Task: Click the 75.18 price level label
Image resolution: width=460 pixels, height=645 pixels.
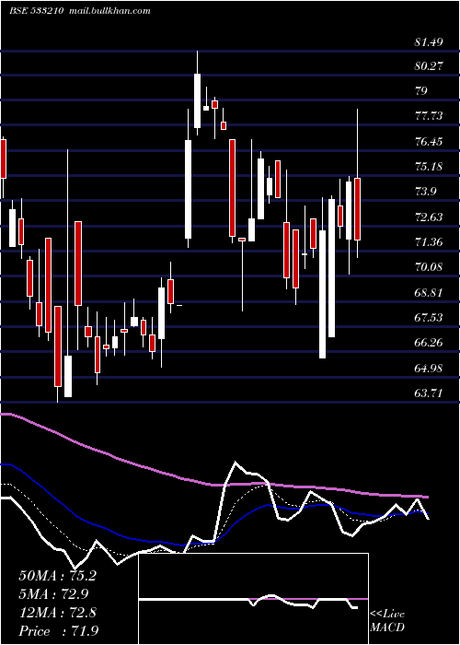Action: pos(429,167)
